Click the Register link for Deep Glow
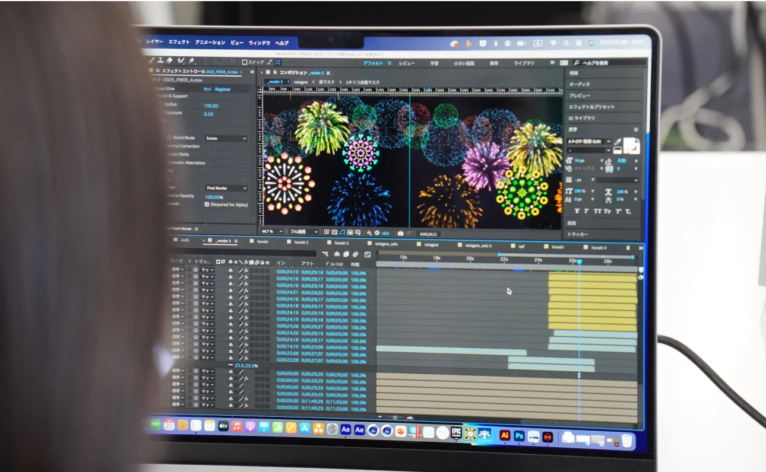Image resolution: width=766 pixels, height=472 pixels. pos(223,89)
